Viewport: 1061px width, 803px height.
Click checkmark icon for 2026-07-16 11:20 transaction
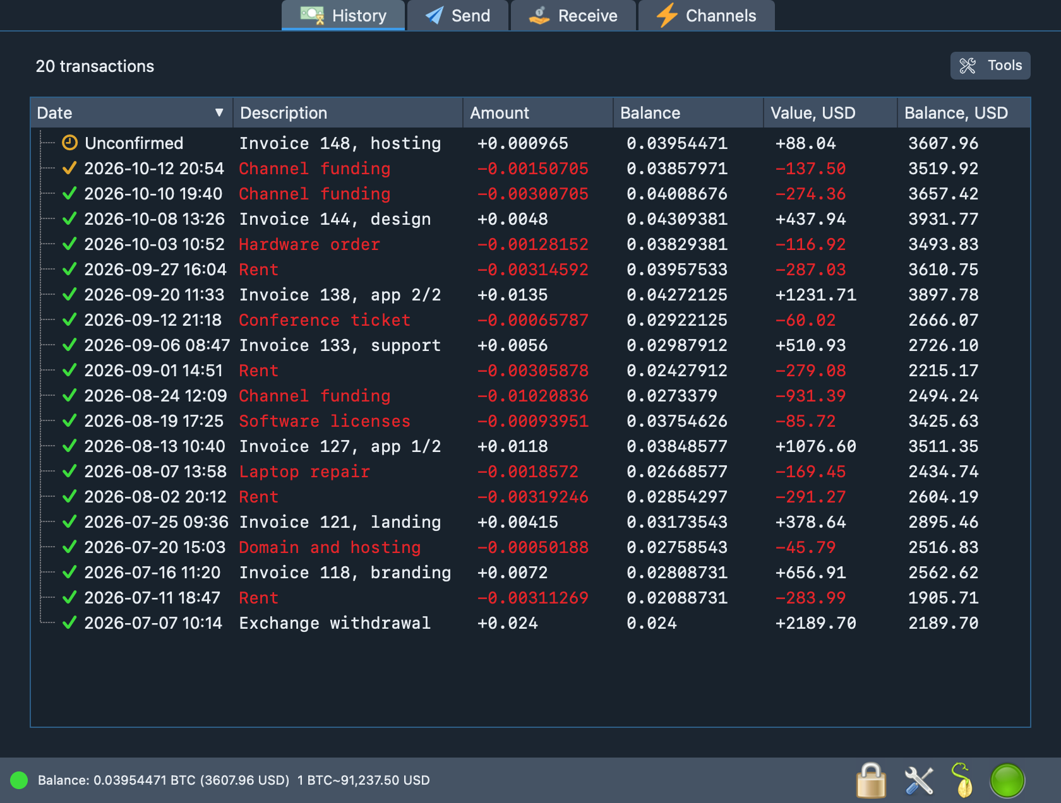coord(69,573)
